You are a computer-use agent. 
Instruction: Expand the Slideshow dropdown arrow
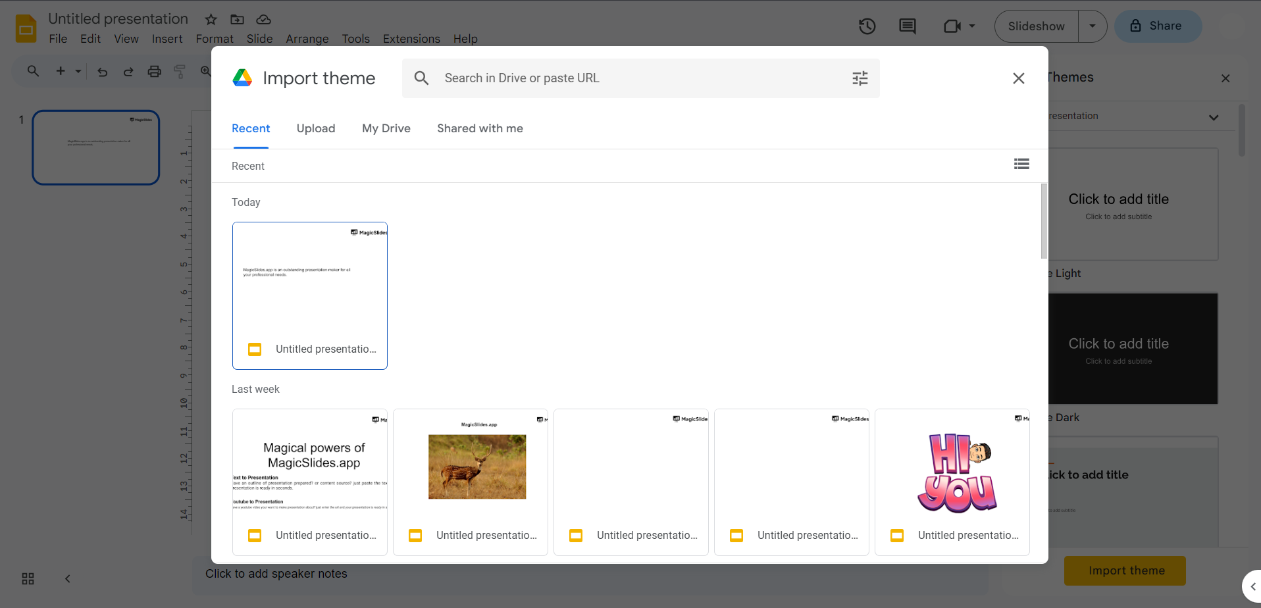[1092, 26]
